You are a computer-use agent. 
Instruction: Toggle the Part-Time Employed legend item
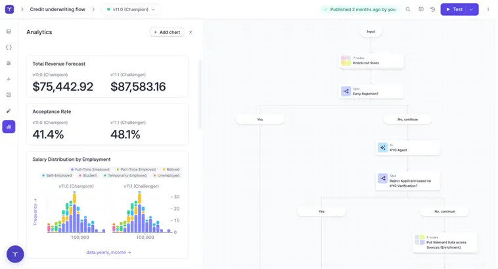pyautogui.click(x=136, y=169)
